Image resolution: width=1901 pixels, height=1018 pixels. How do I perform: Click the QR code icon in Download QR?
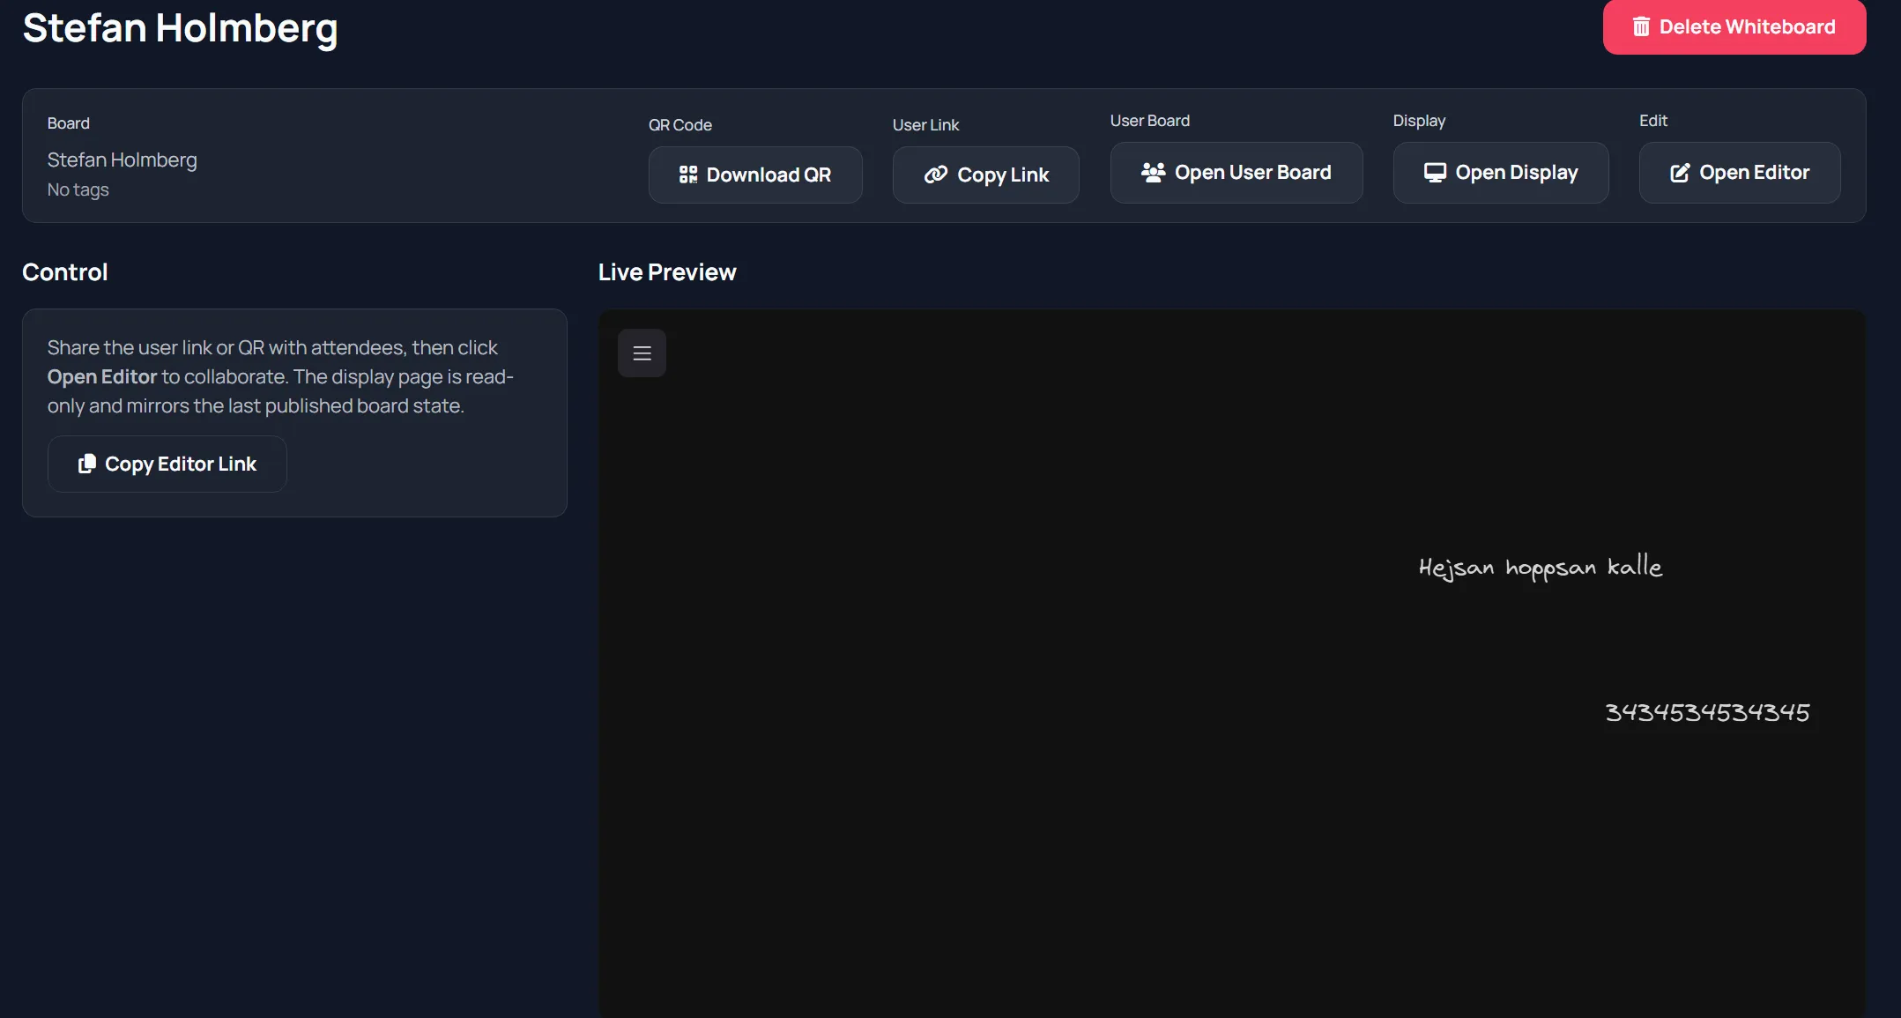[689, 174]
